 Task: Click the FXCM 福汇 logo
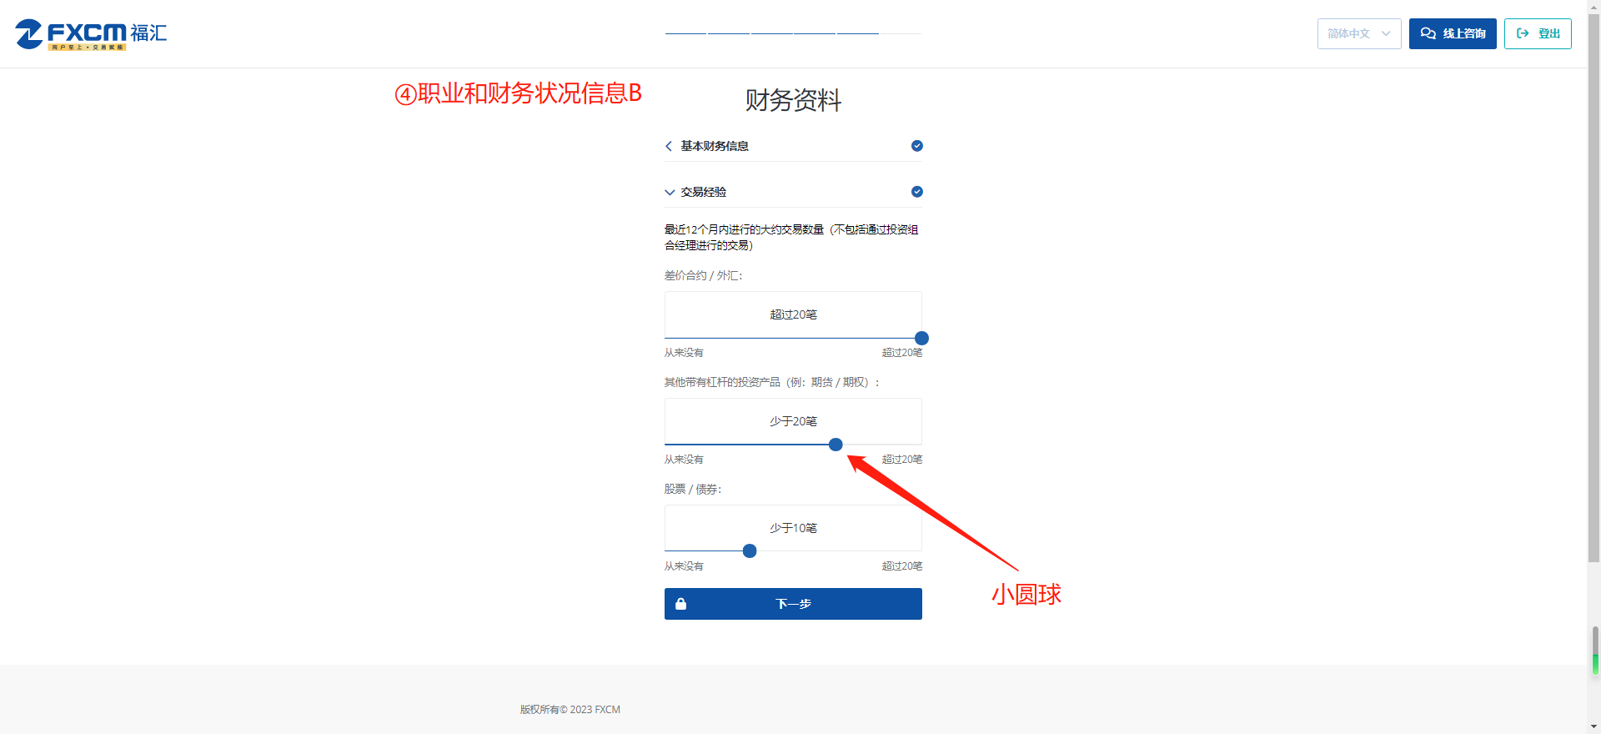pos(91,34)
